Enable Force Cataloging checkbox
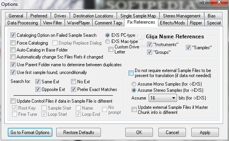 [13, 43]
